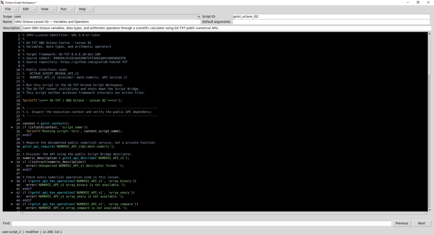Click the vertical scrollbar up arrow
The height and width of the screenshot is (235, 434).
pyautogui.click(x=429, y=33)
